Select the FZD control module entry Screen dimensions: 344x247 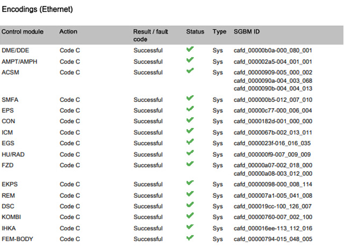(x=8, y=165)
